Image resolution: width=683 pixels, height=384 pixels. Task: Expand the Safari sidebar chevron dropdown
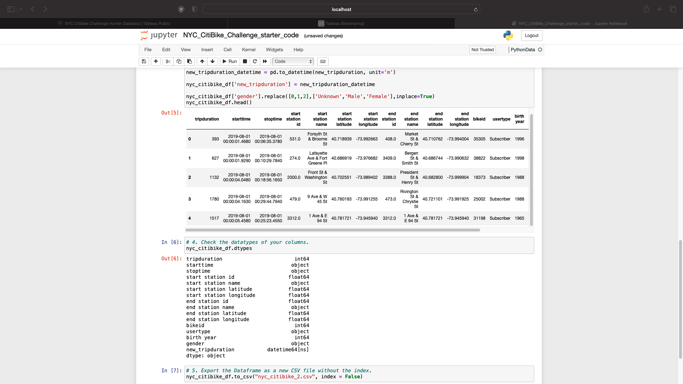[x=21, y=9]
